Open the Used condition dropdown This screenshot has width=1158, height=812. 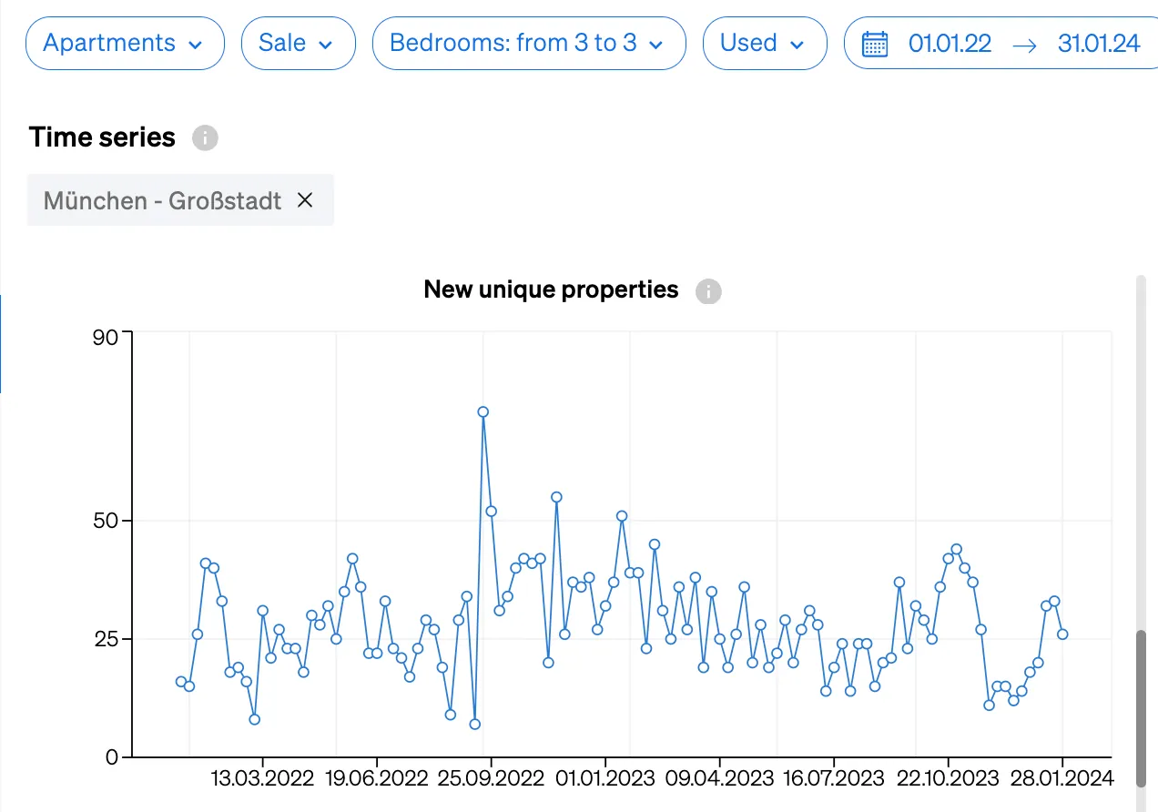[x=765, y=43]
